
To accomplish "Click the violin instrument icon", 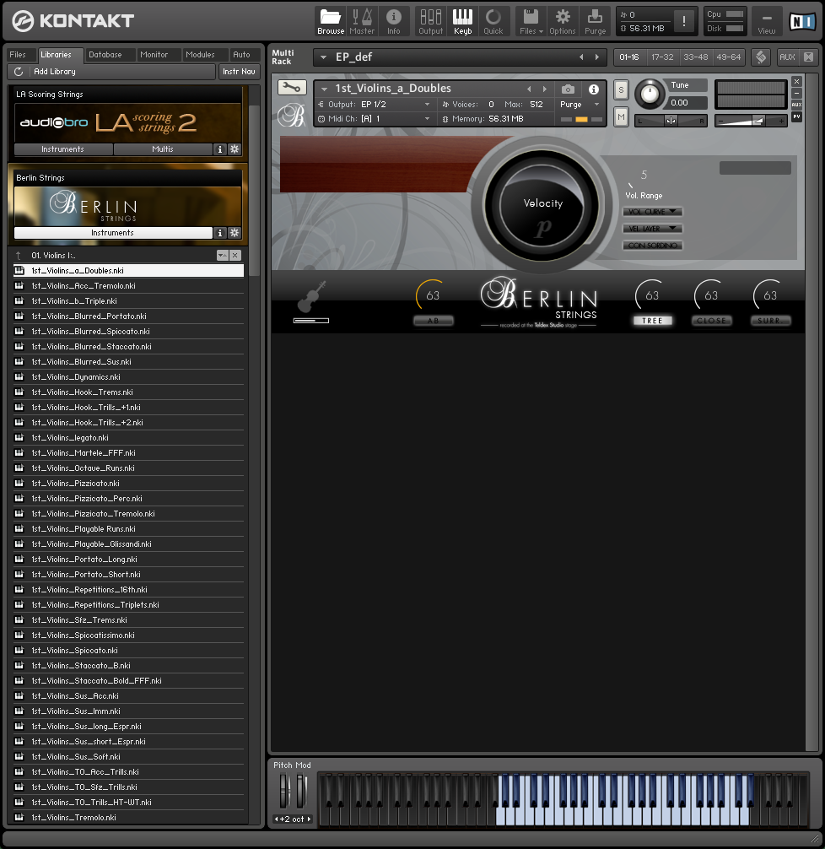I will [312, 297].
